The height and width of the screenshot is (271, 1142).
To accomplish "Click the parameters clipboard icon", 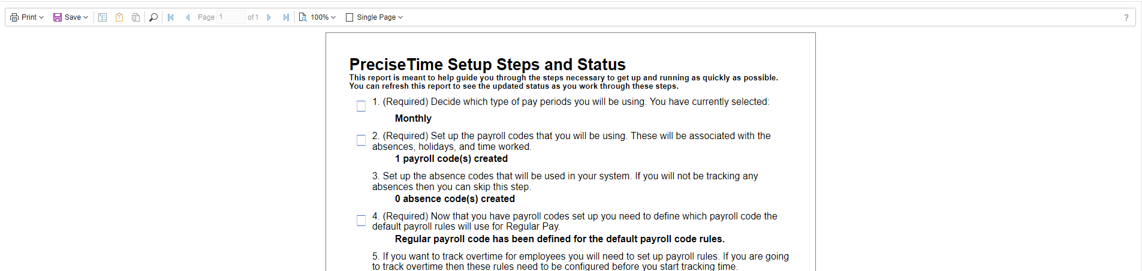I will 119,17.
